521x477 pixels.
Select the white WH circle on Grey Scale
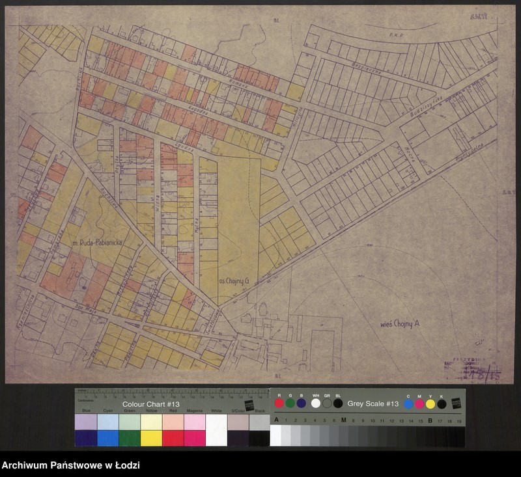point(316,403)
